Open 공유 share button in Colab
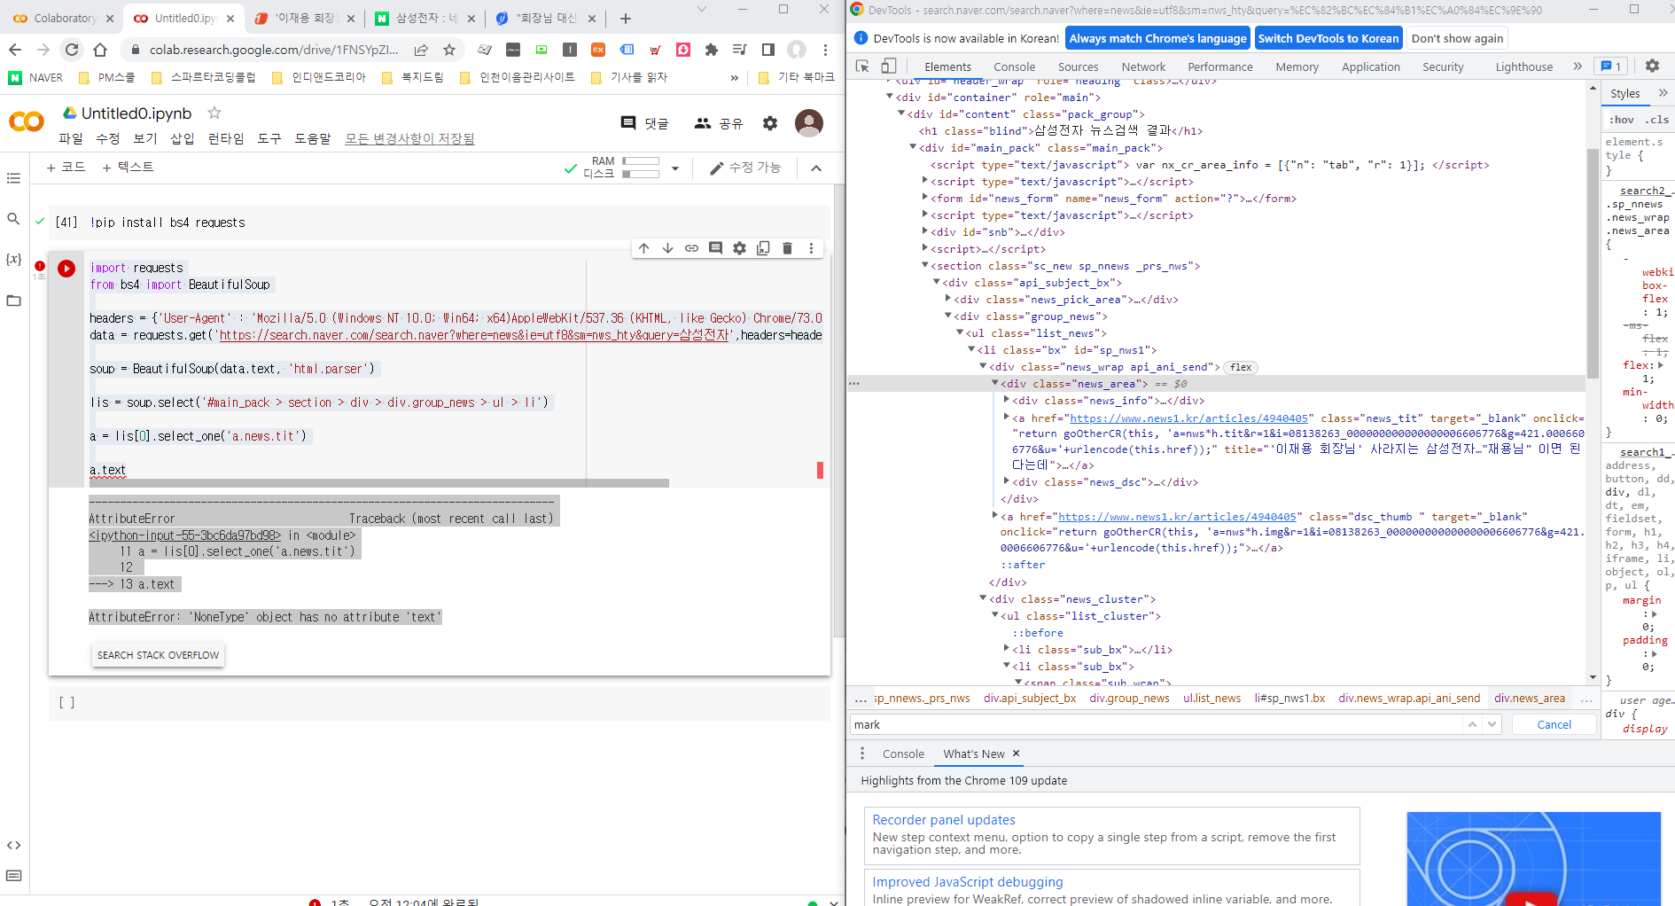 pos(719,123)
